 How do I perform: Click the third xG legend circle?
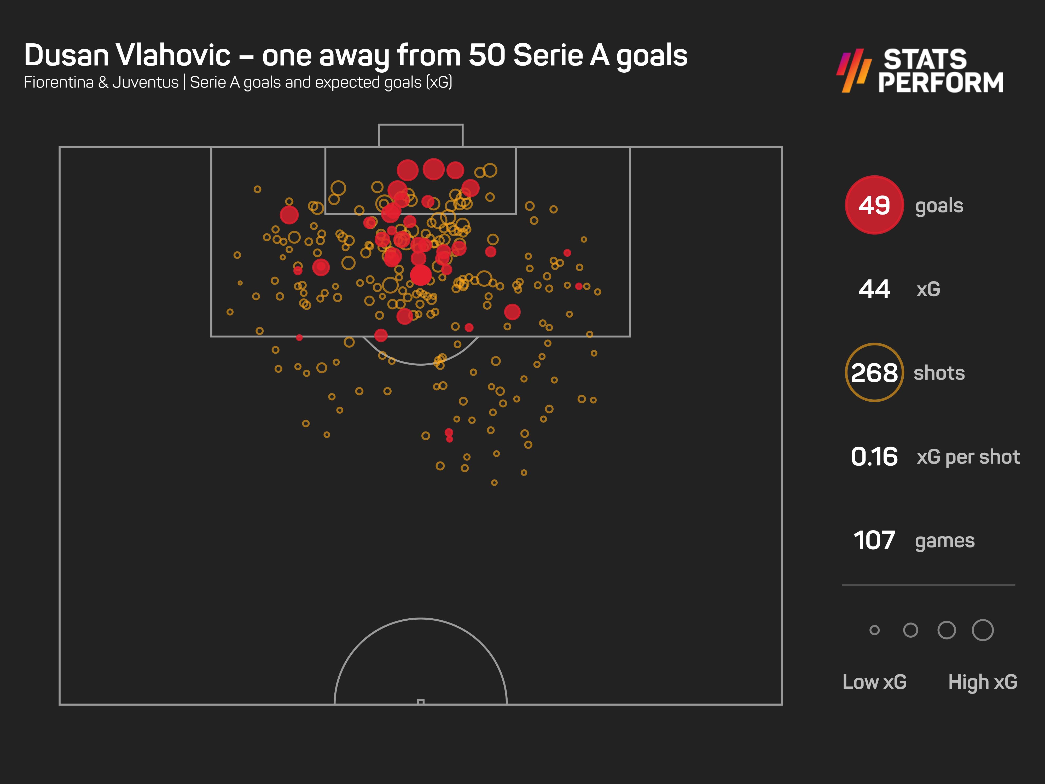(946, 630)
